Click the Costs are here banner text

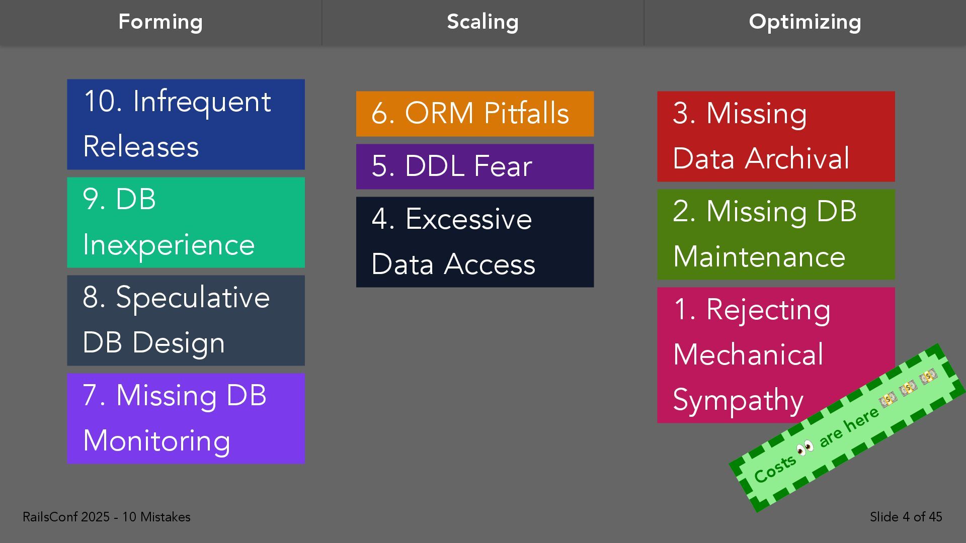[816, 445]
